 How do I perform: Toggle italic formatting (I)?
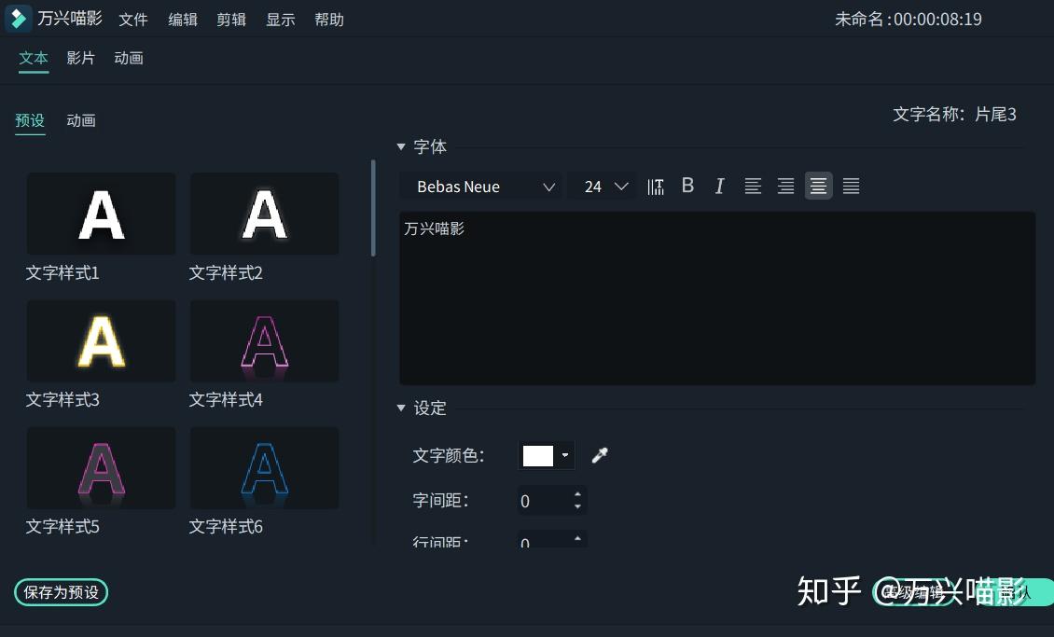(x=719, y=187)
